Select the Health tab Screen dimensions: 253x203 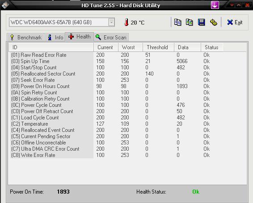(79, 37)
